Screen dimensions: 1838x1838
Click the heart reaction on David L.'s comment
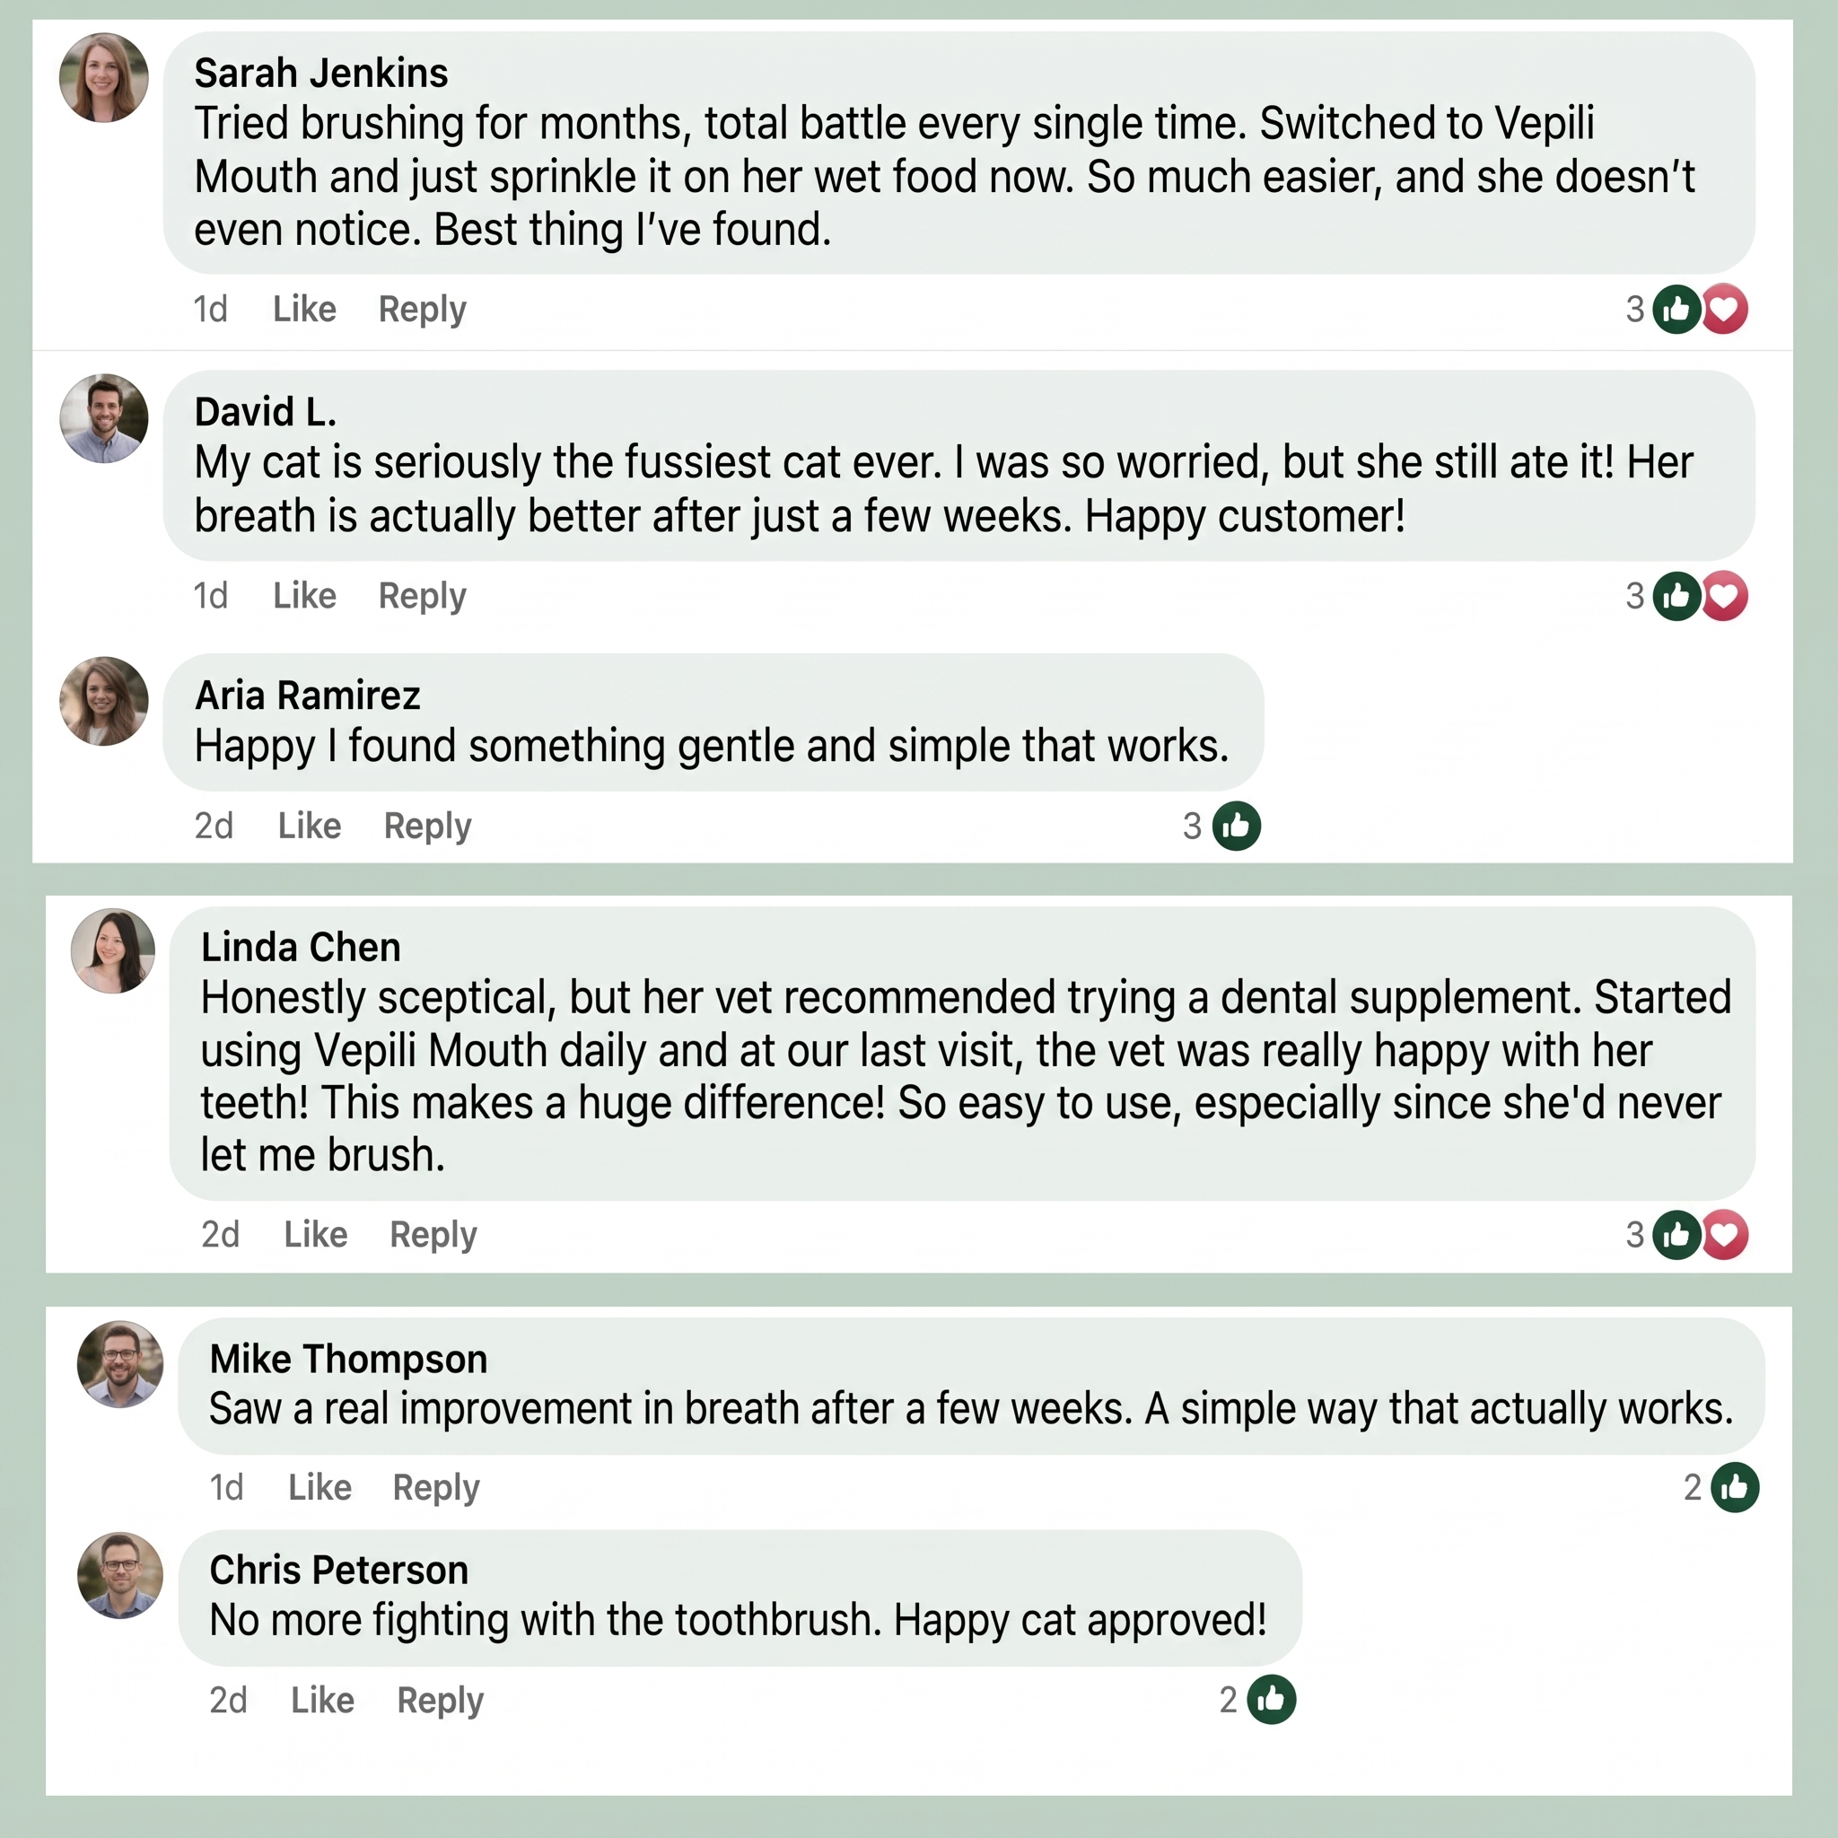pos(1725,597)
